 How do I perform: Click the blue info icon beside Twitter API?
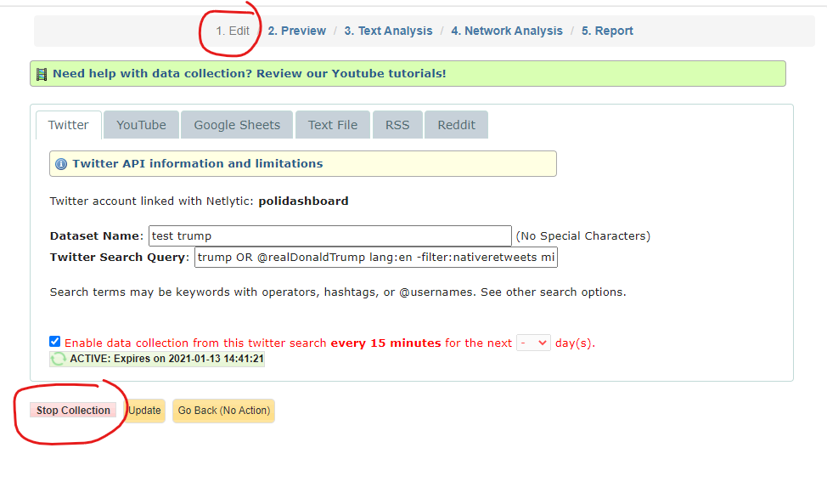(x=61, y=164)
